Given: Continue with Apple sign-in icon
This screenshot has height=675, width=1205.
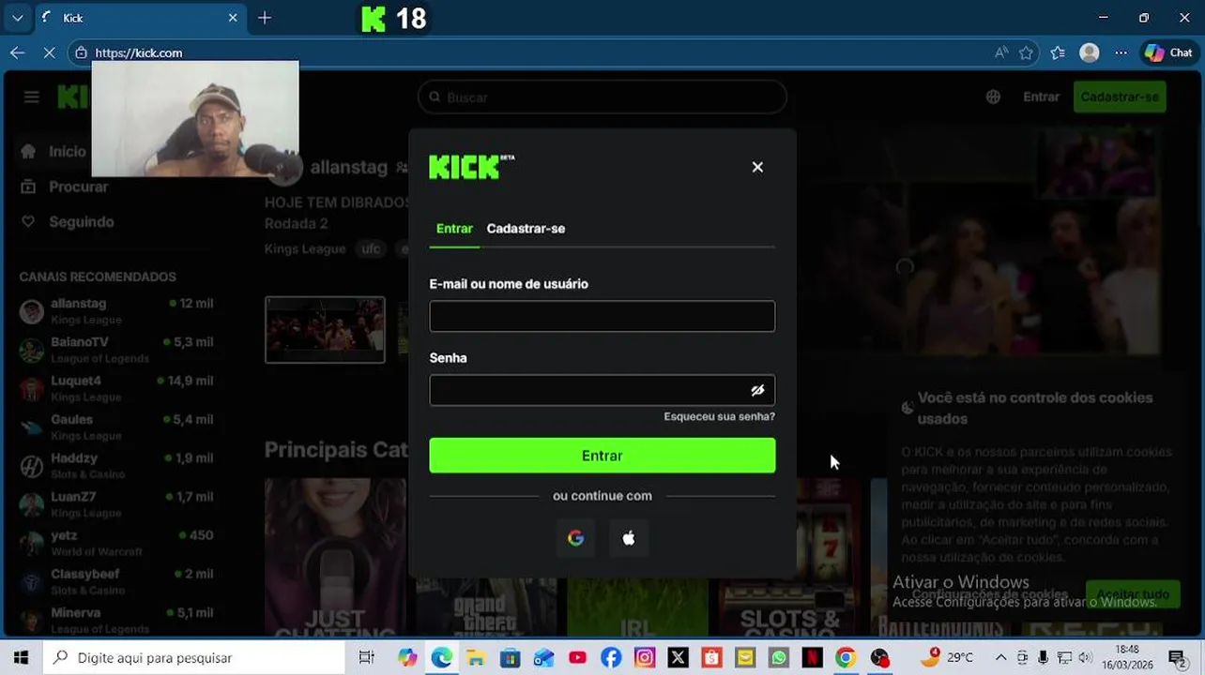Looking at the screenshot, I should [x=629, y=538].
